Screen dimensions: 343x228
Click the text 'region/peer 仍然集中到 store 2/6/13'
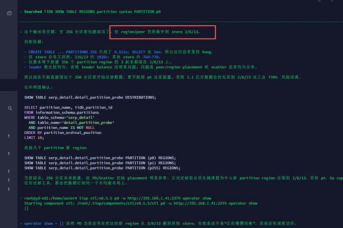[x=160, y=32]
